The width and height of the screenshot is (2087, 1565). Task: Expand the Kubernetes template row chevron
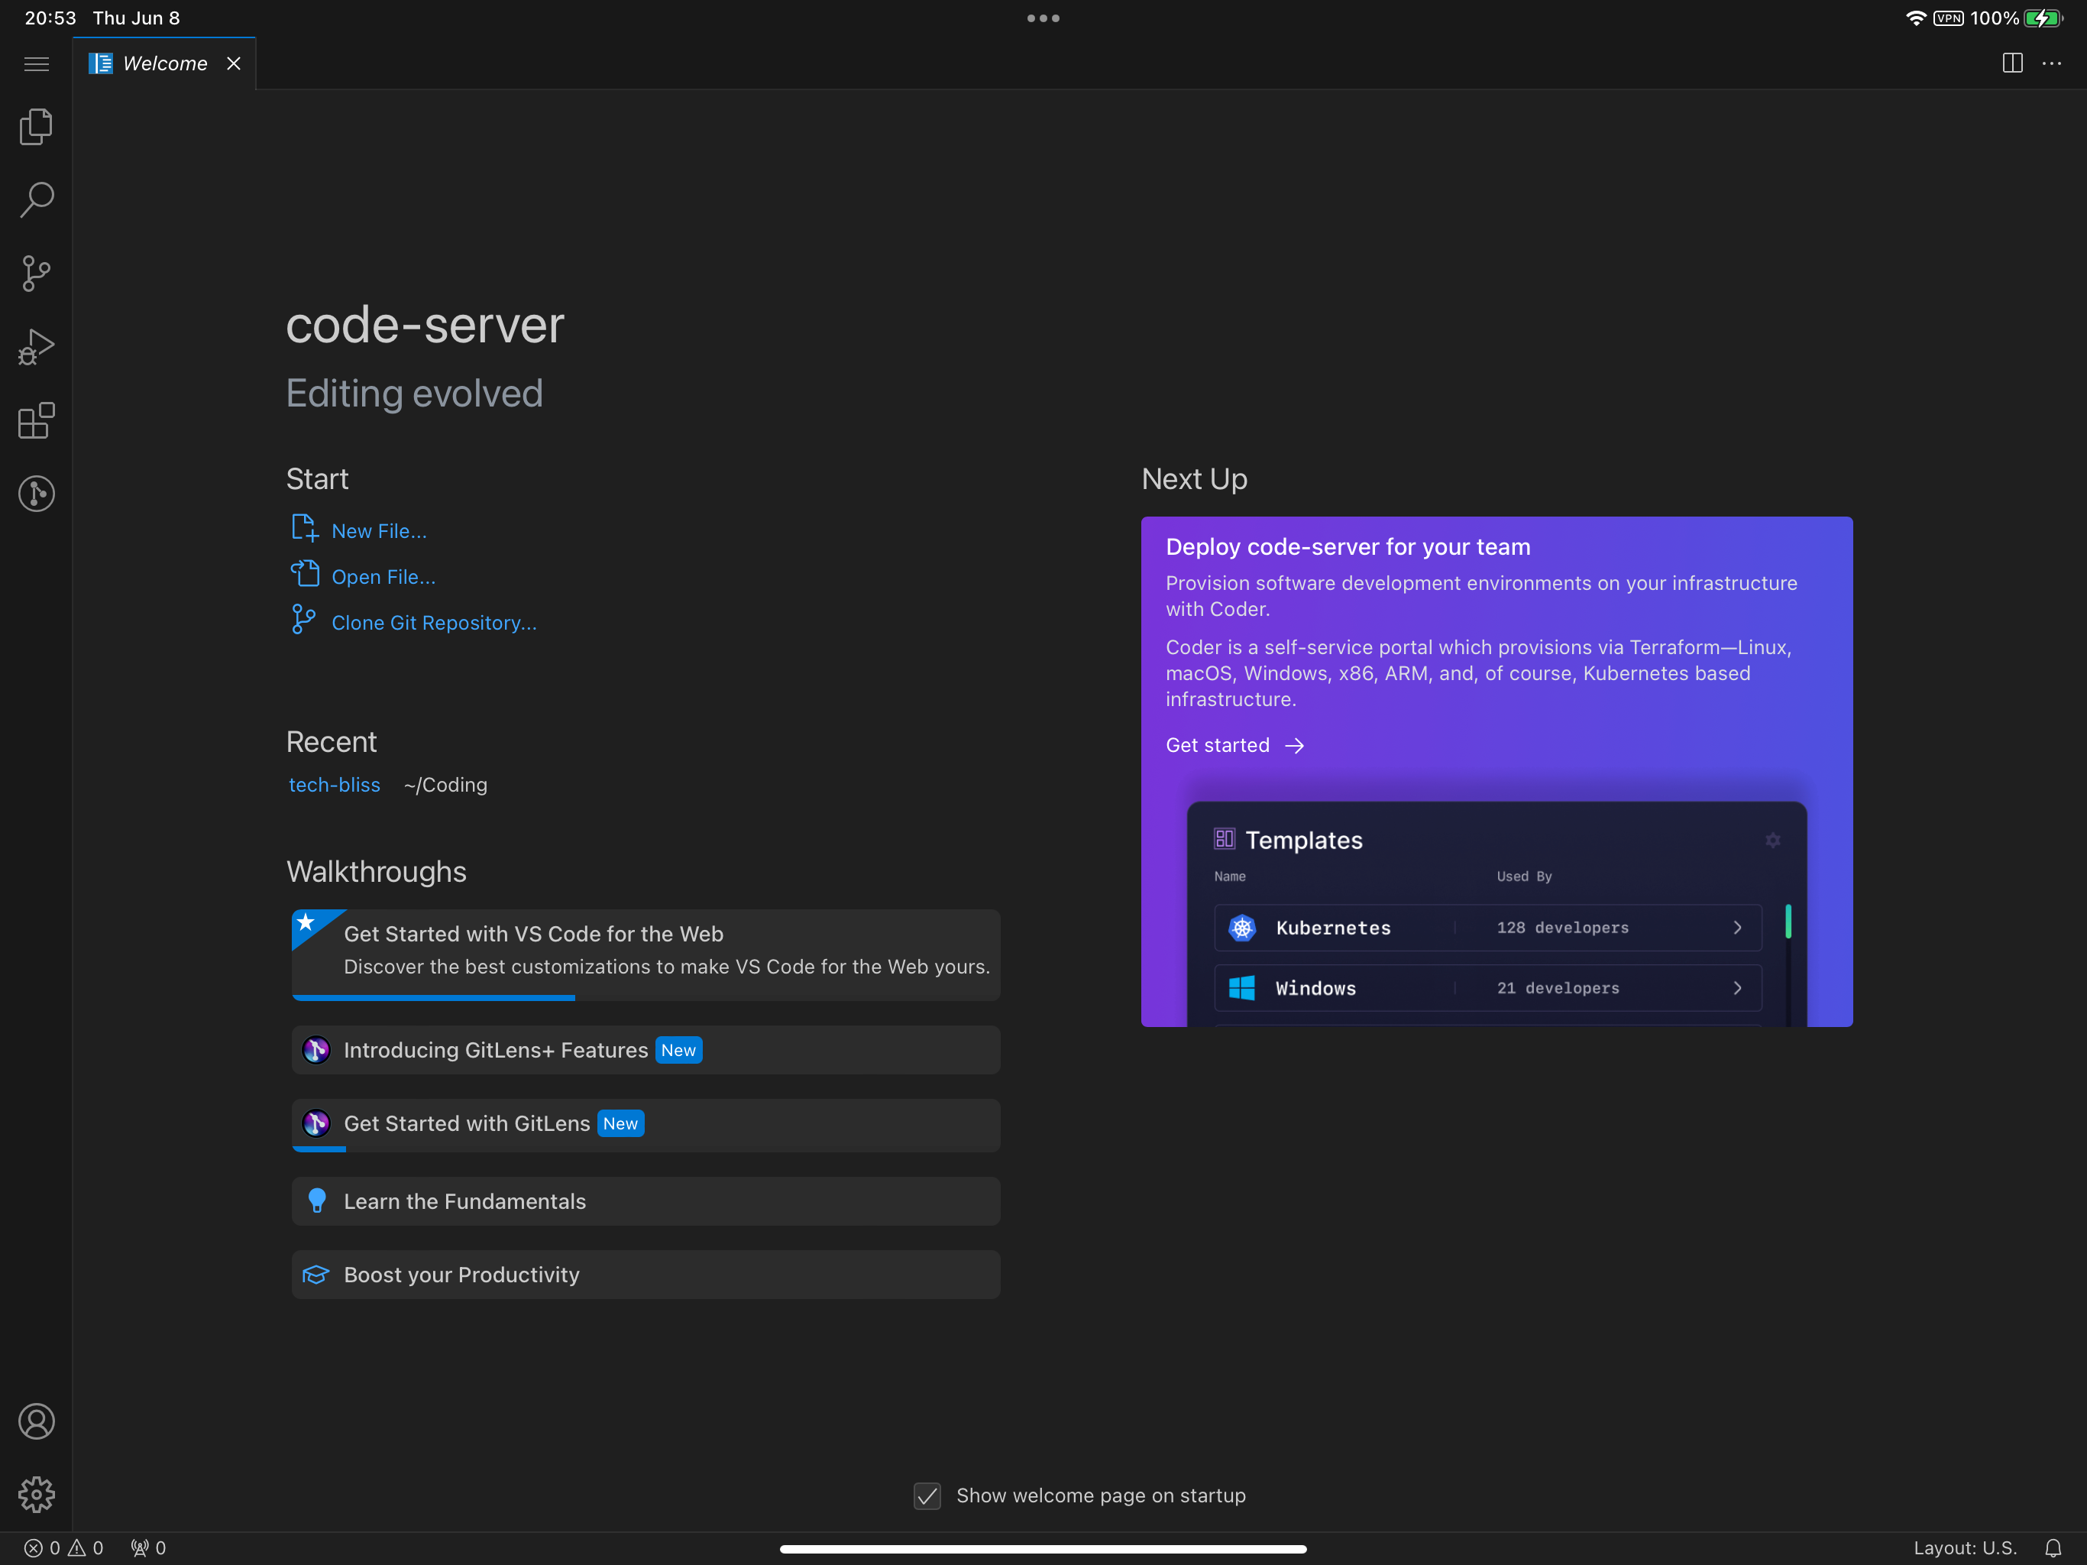(1737, 928)
